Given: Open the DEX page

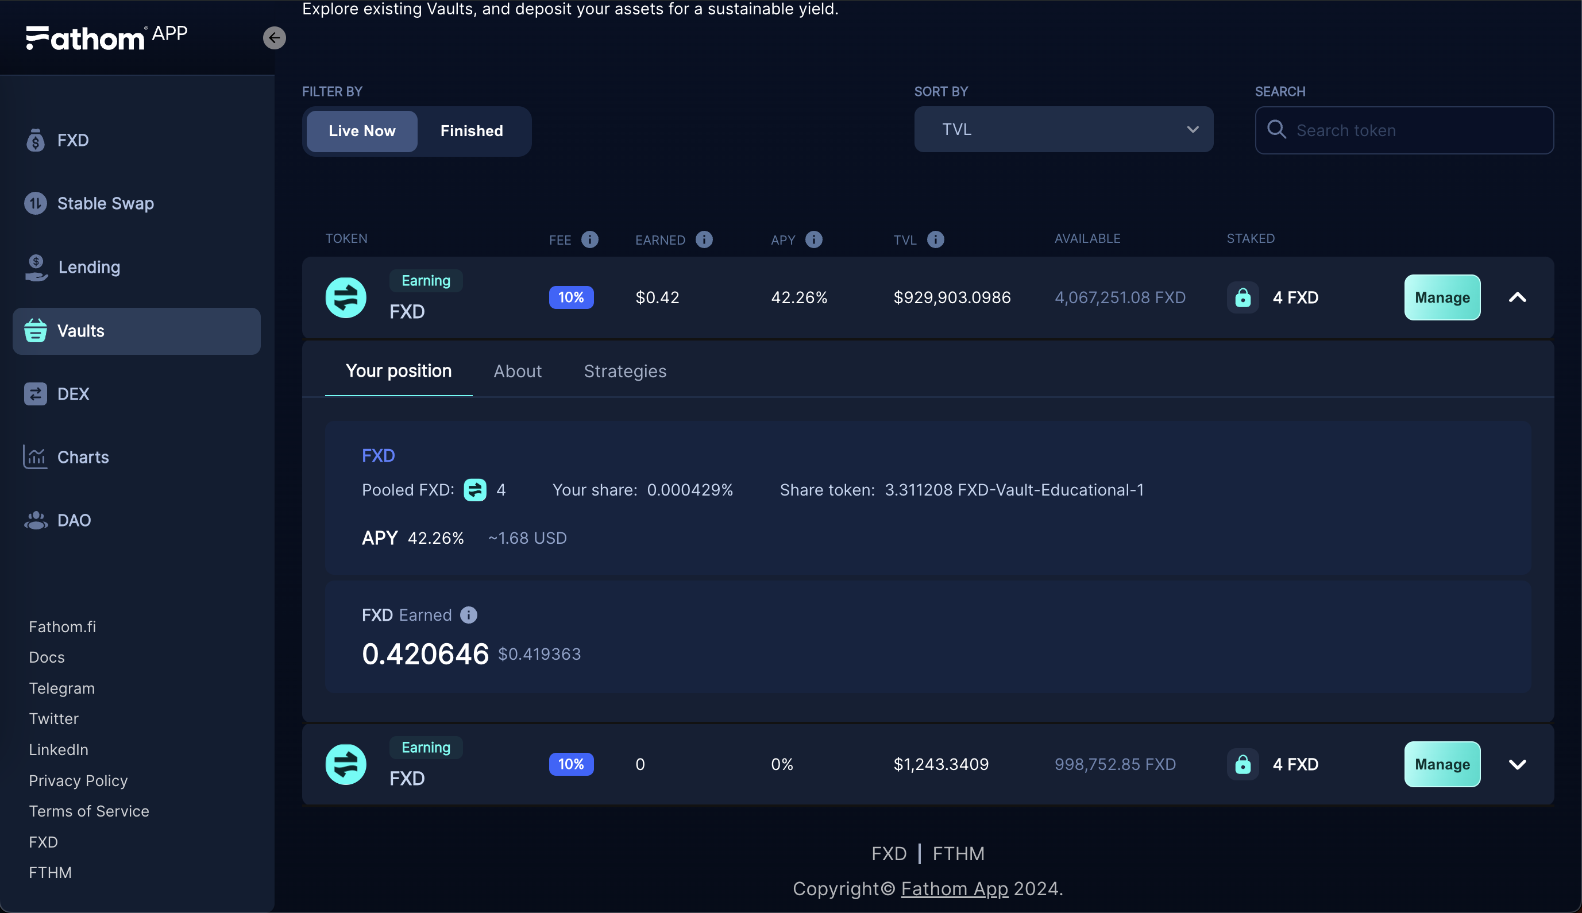Looking at the screenshot, I should coord(137,394).
